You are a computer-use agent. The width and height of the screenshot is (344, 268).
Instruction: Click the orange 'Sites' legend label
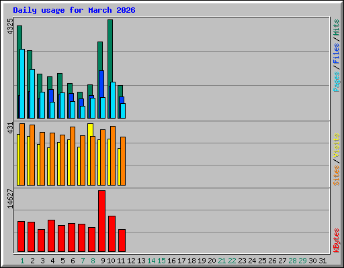337,176
